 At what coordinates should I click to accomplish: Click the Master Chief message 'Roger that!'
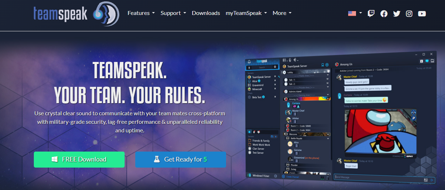[x=351, y=166]
